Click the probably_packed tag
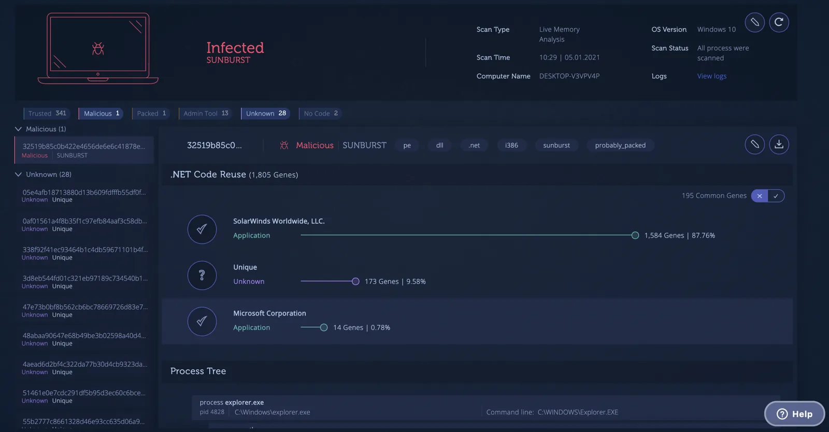This screenshot has height=432, width=829. [x=620, y=146]
